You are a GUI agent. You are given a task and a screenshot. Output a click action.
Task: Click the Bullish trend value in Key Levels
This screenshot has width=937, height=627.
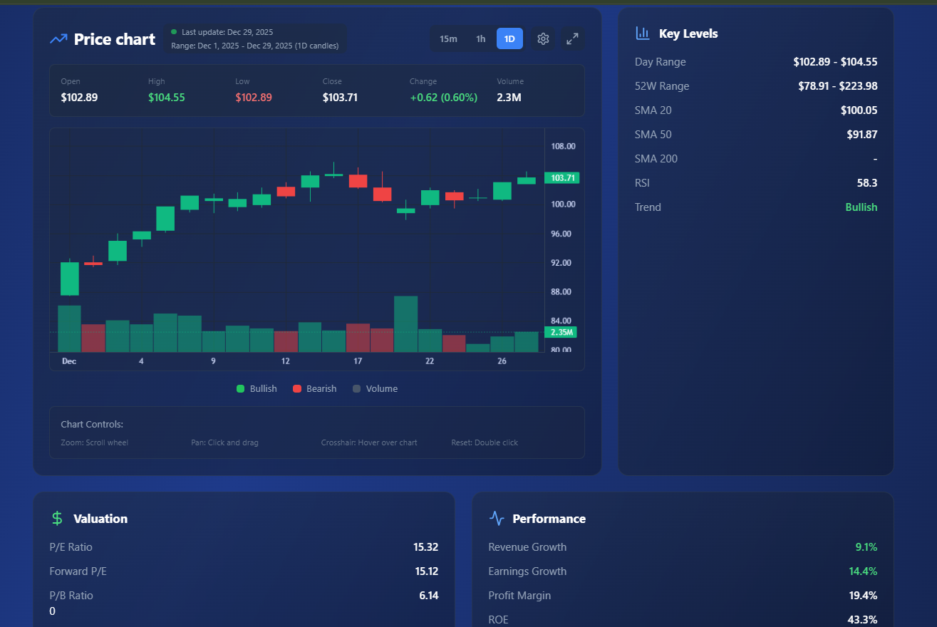pos(861,207)
